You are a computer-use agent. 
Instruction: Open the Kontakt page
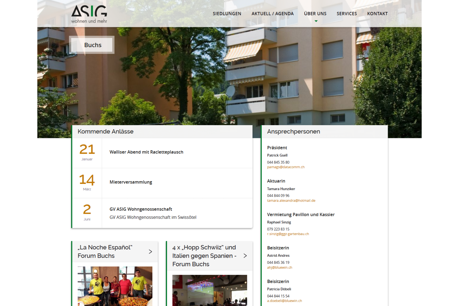tap(377, 14)
